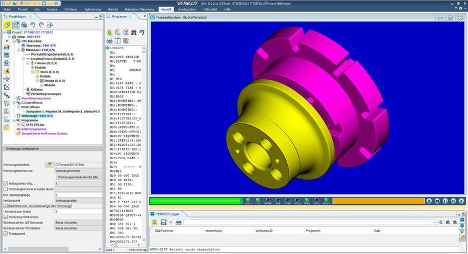Click the Programm panel vertical scrollbar

(144, 143)
